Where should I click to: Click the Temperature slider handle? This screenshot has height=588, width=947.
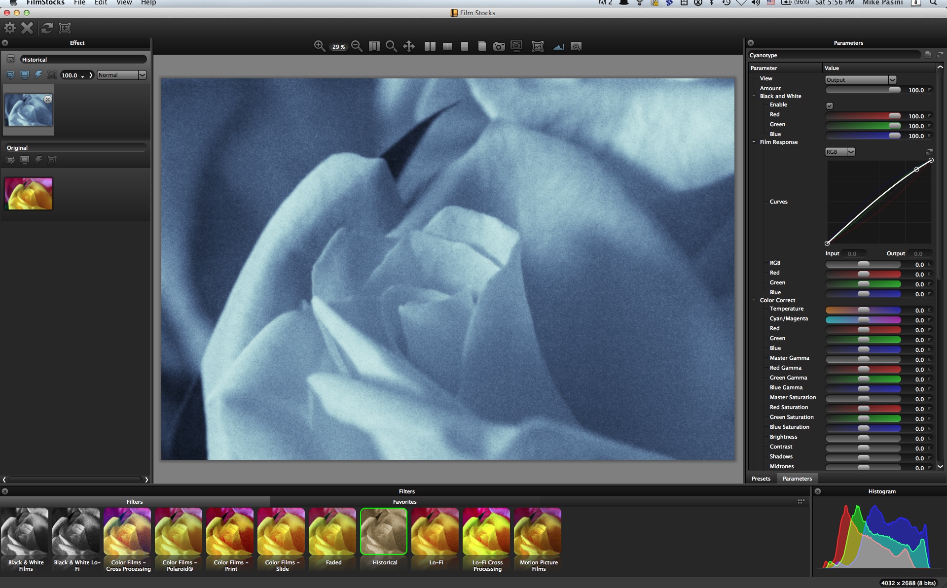tap(863, 310)
